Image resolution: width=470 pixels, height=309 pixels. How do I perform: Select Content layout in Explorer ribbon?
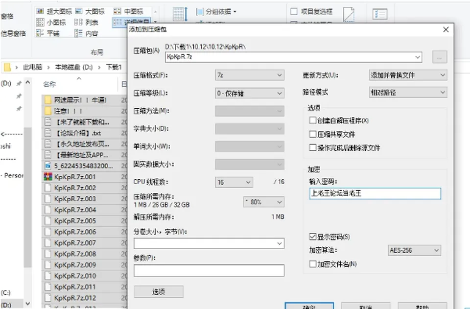pyautogui.click(x=86, y=33)
